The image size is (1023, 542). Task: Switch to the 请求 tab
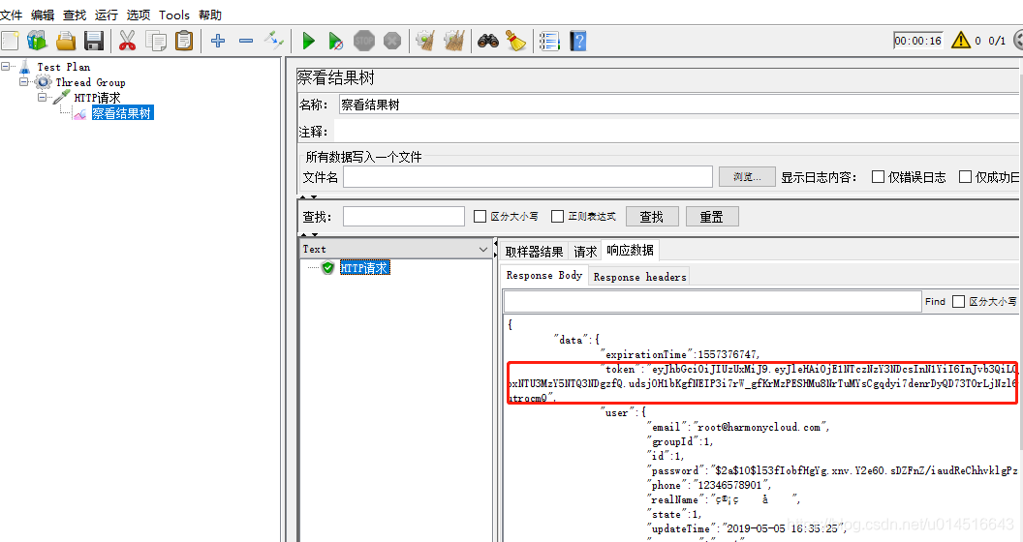coord(585,252)
